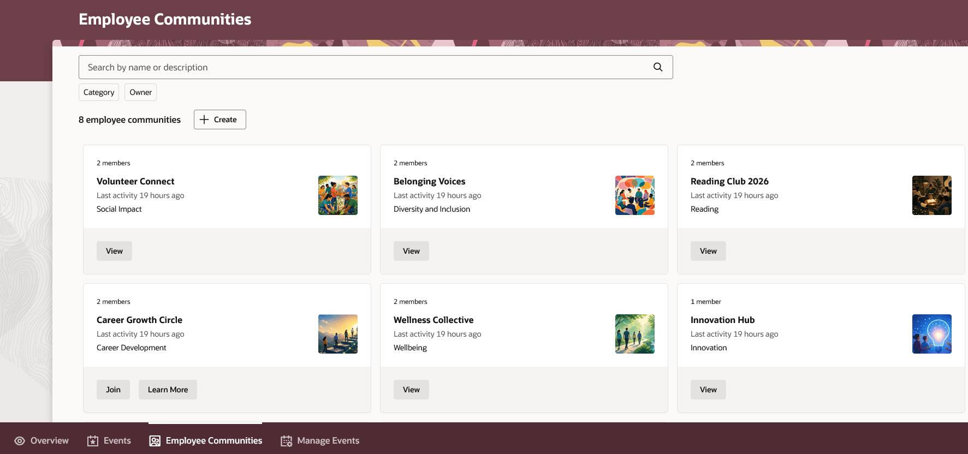Viewport: 968px width, 454px height.
Task: View the Belonging Voices community
Action: (x=411, y=251)
